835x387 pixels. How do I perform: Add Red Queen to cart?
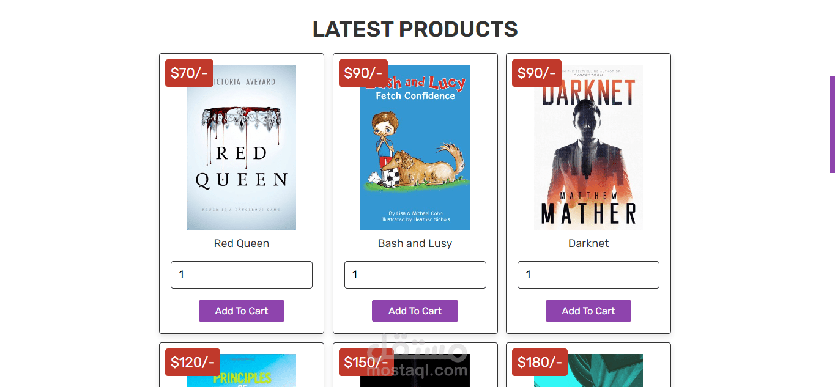click(242, 311)
